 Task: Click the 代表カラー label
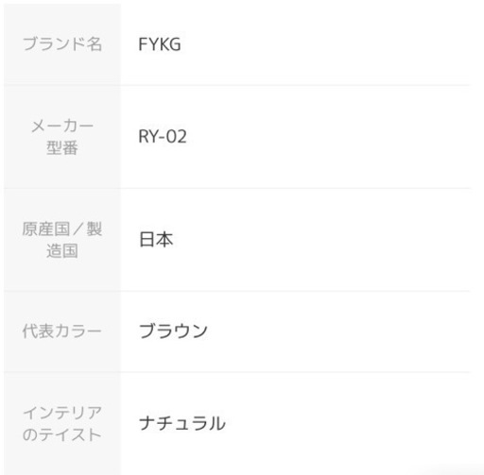(x=62, y=331)
